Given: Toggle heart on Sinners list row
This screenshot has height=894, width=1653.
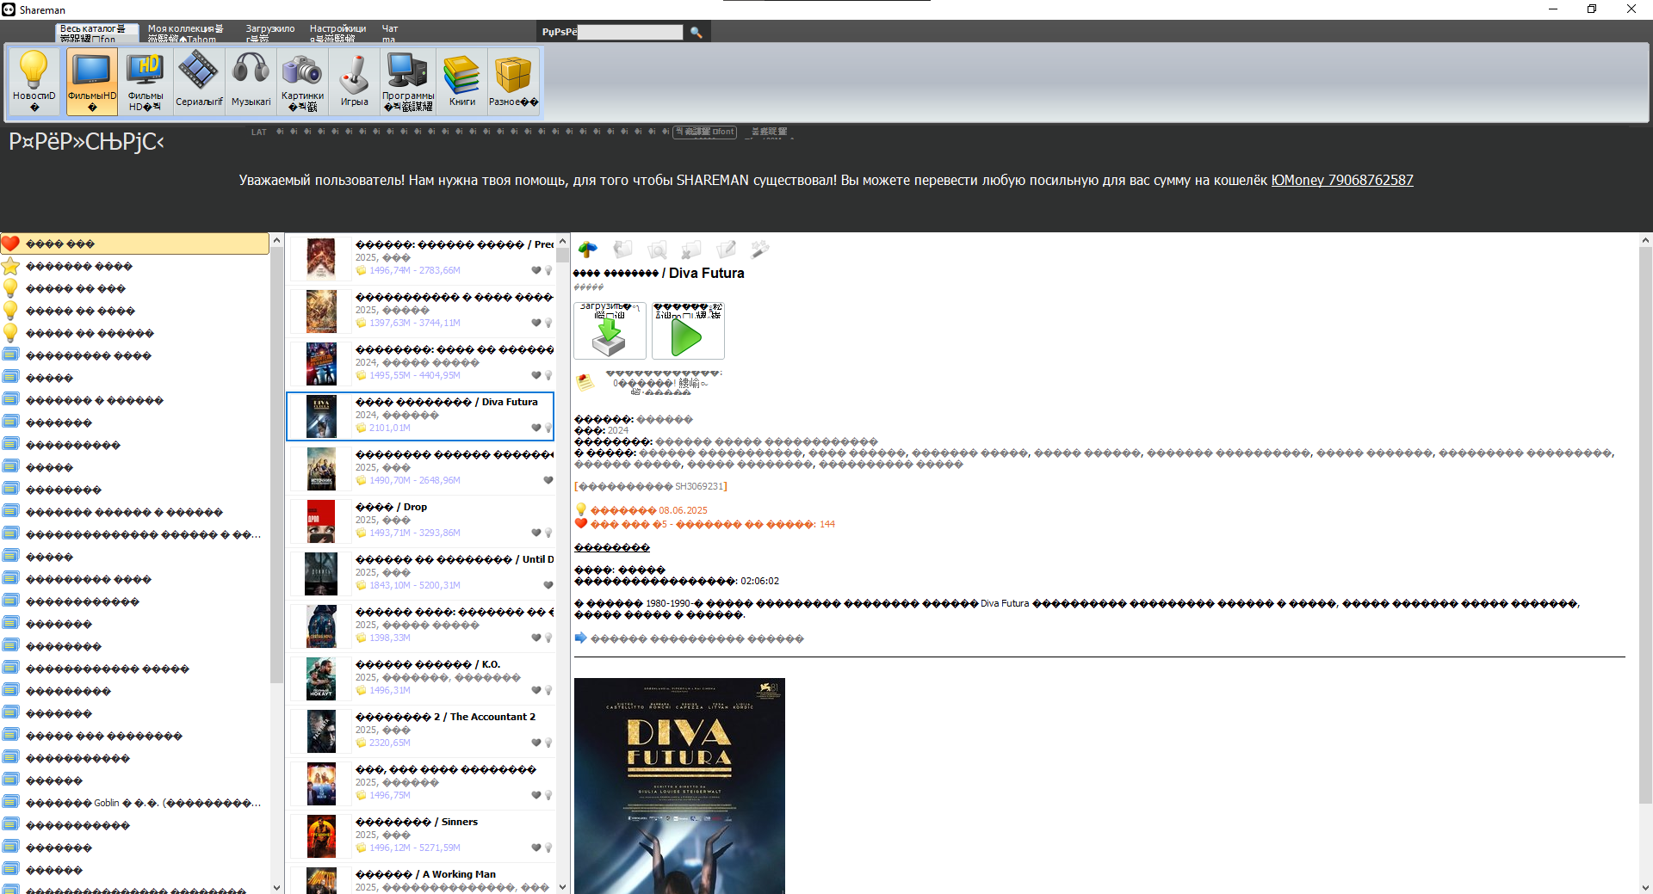Looking at the screenshot, I should pyautogui.click(x=536, y=848).
